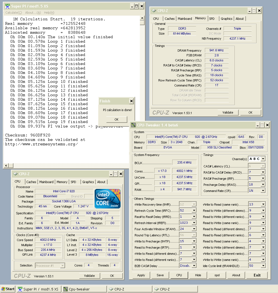This screenshot has height=293, width=278.
Task: Click Core Speed 4002.0 MHz value
Action: click(x=48, y=240)
